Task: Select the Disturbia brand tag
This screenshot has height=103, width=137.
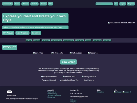Action: click(37, 40)
